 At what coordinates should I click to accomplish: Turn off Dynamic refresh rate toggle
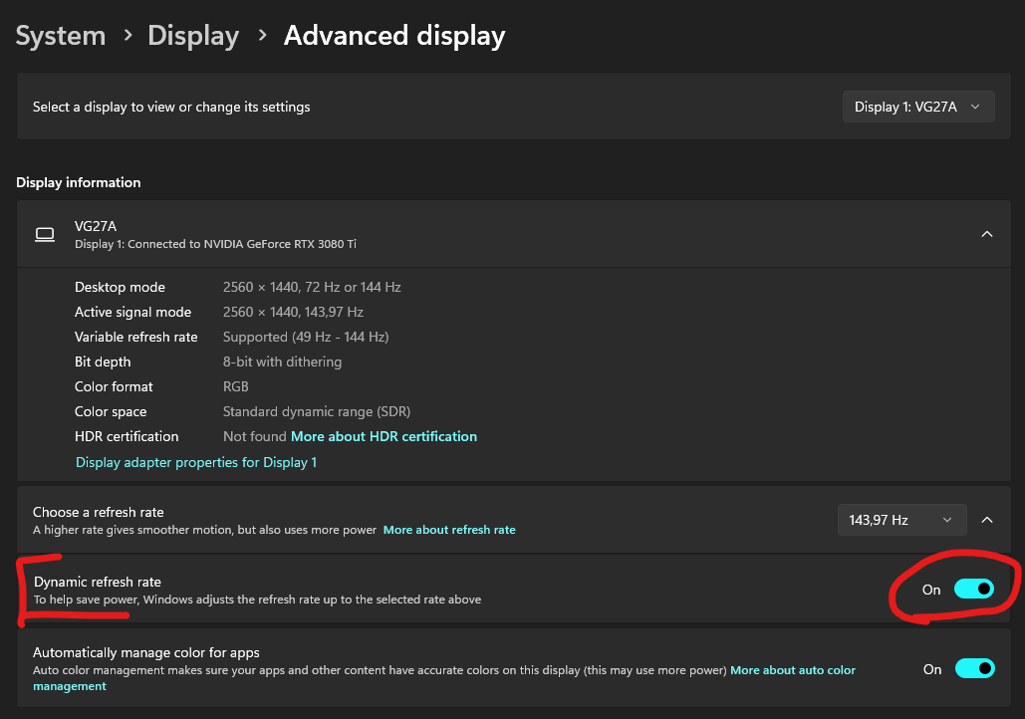[974, 590]
